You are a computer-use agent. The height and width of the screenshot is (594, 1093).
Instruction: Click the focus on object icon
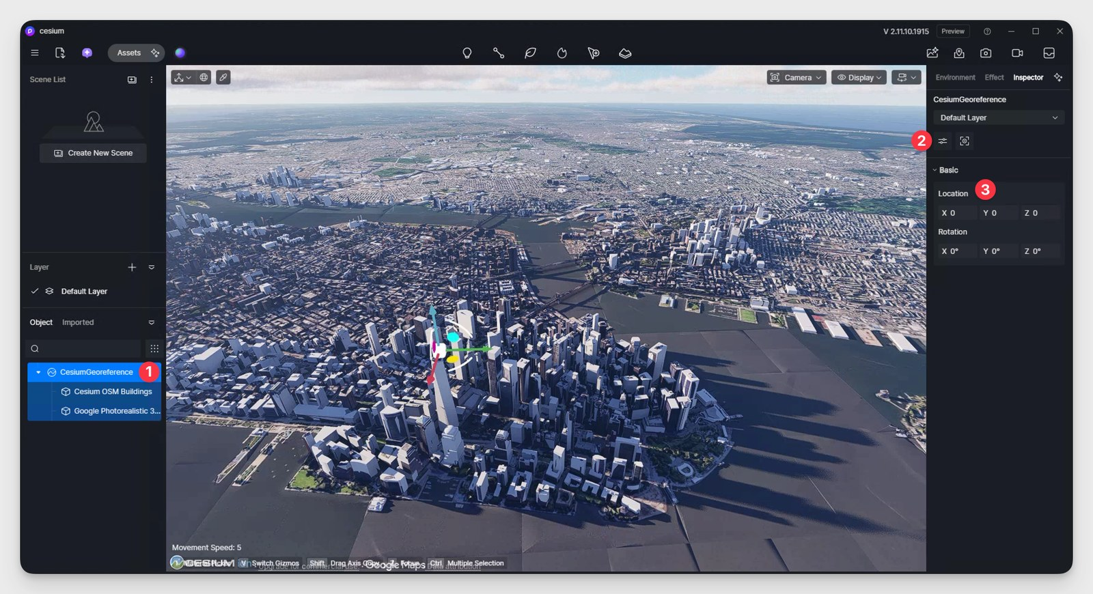[x=965, y=141]
